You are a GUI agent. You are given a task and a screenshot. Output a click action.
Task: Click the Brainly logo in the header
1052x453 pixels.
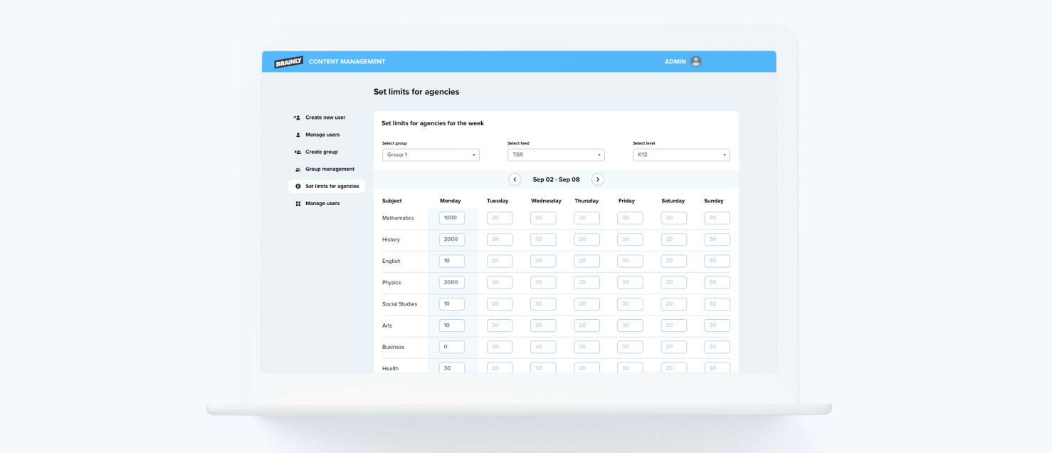click(x=288, y=61)
